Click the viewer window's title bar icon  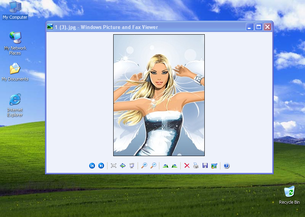[50, 27]
